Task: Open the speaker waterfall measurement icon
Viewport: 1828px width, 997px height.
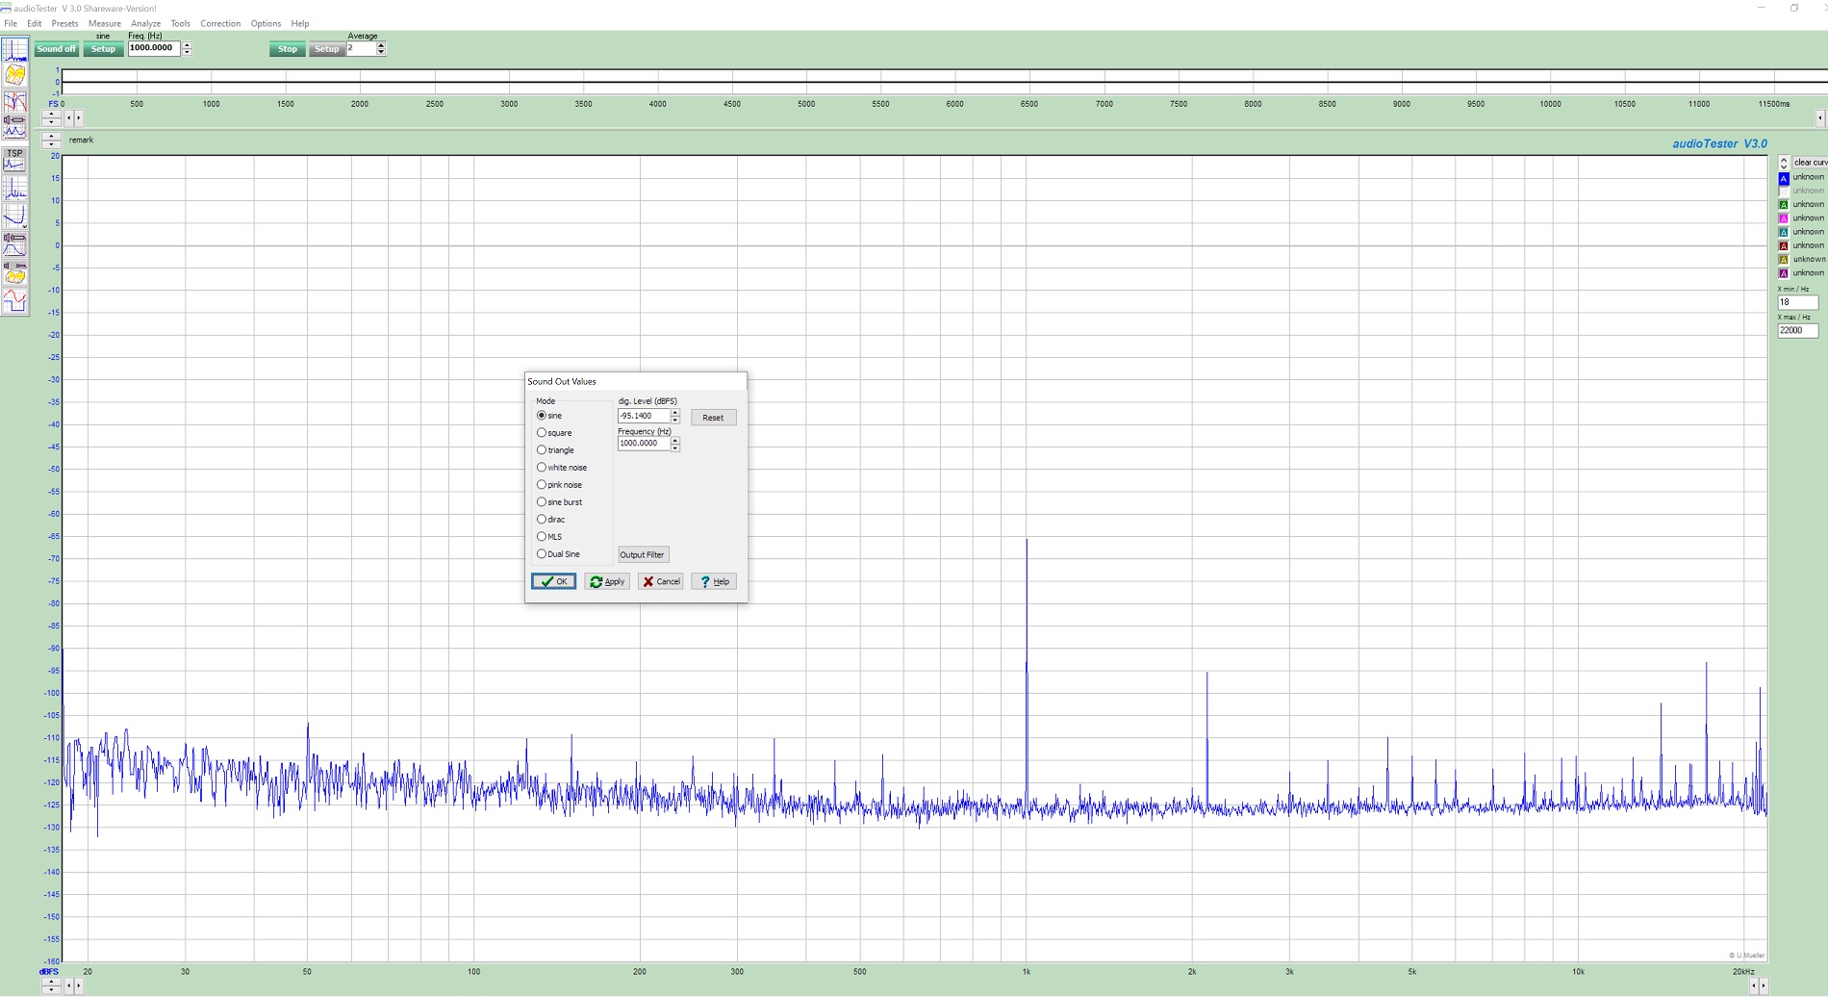Action: 14,272
